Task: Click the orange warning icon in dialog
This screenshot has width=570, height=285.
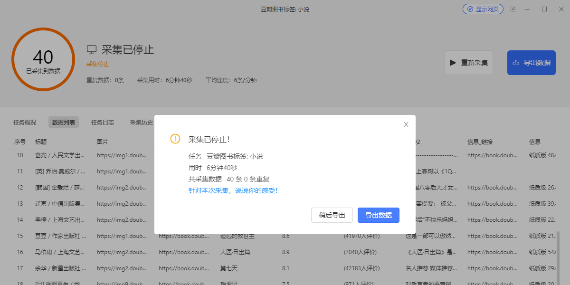Action: point(175,139)
